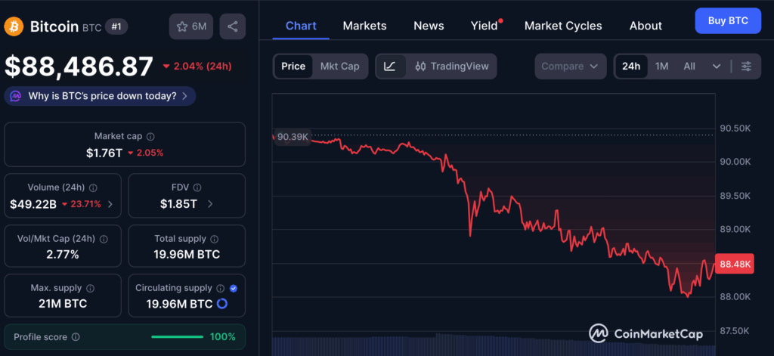The height and width of the screenshot is (356, 774).
Task: Expand more time range options chevron
Action: pyautogui.click(x=717, y=66)
